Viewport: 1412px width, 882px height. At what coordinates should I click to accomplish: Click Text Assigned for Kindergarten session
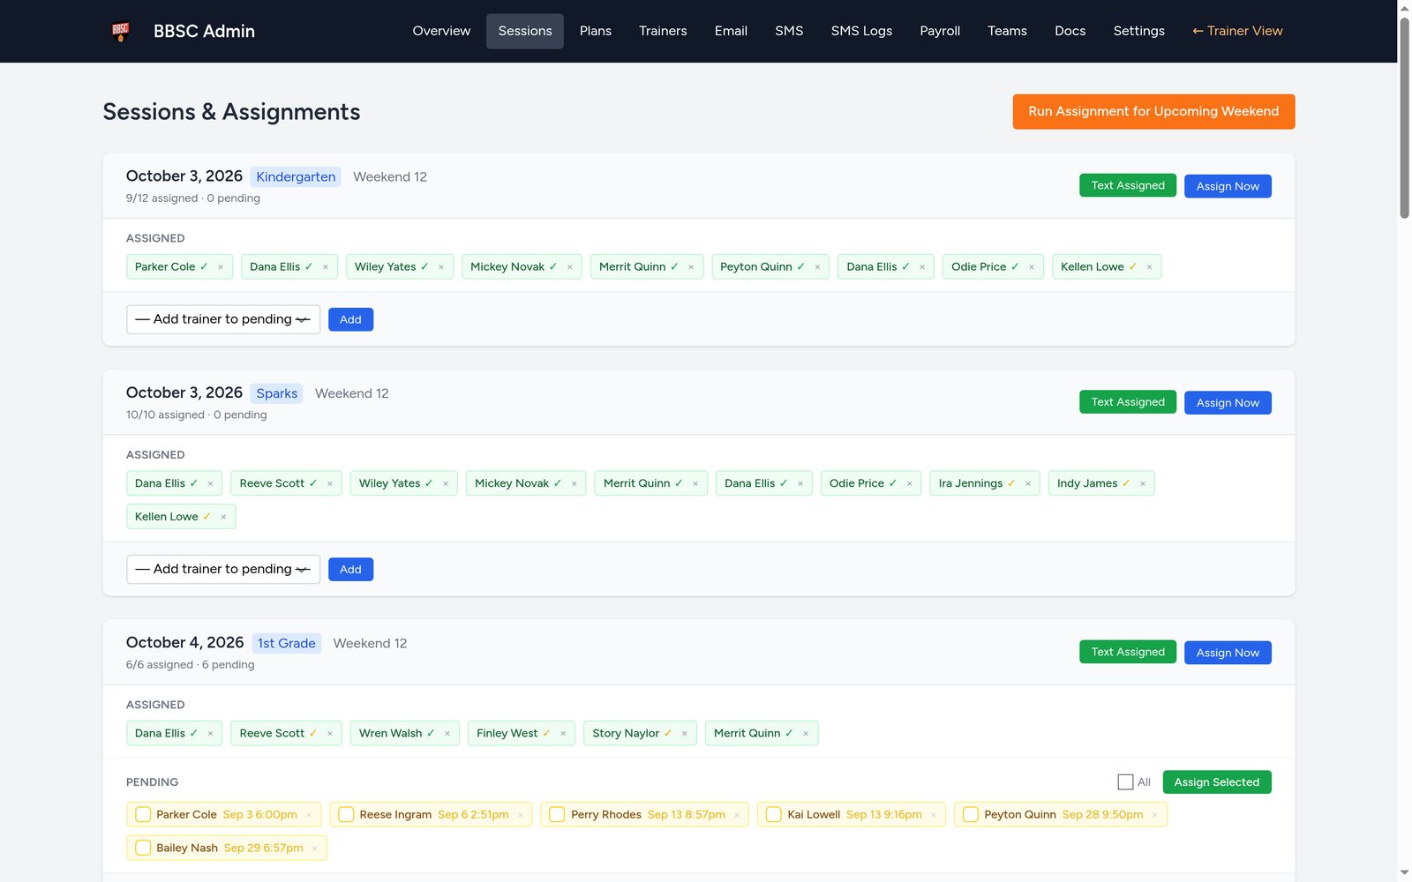[1128, 185]
